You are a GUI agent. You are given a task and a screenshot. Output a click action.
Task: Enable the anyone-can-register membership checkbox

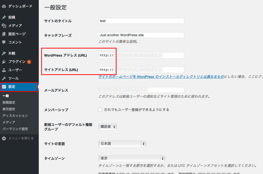click(x=100, y=110)
